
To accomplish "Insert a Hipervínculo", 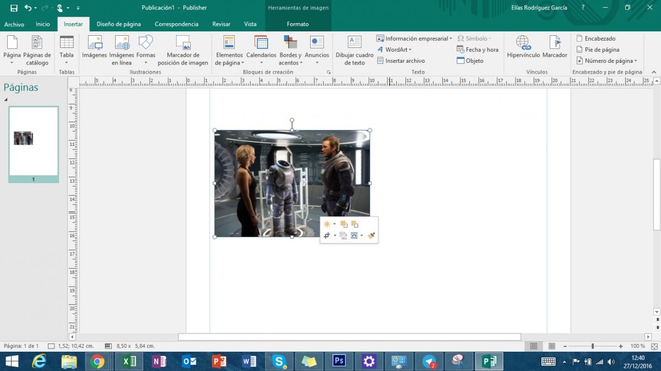I will (x=523, y=47).
